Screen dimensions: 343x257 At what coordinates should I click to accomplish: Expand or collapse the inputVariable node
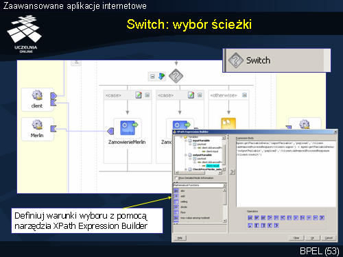tap(186, 140)
